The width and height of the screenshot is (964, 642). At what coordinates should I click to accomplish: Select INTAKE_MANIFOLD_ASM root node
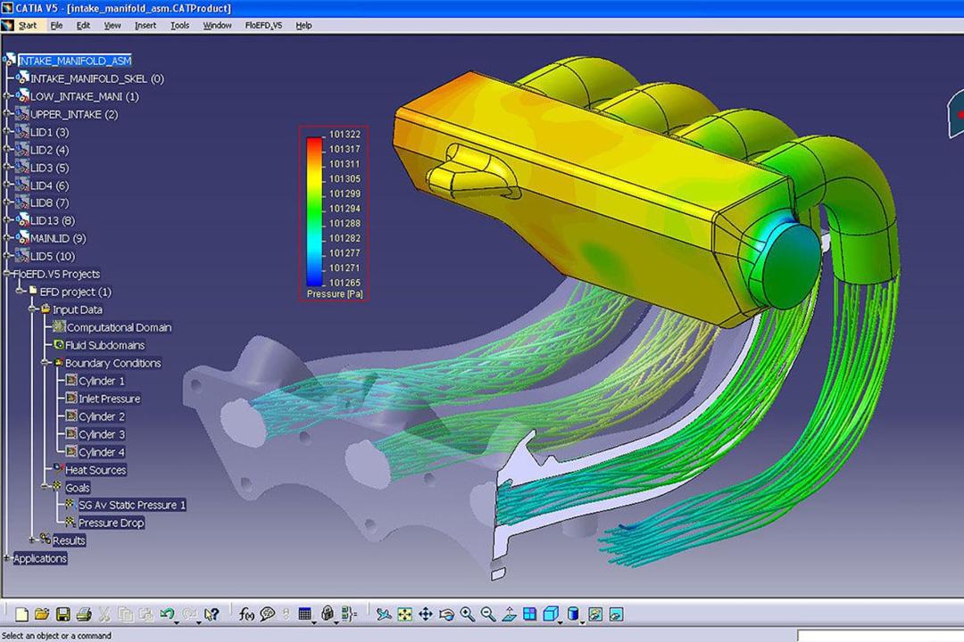[x=75, y=61]
